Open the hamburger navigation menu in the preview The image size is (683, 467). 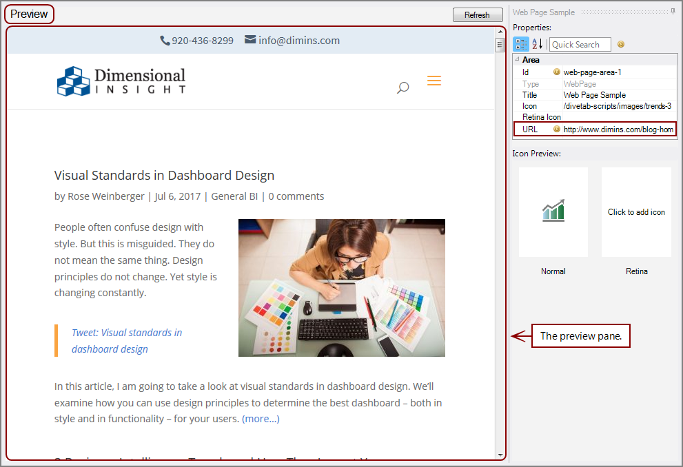click(434, 81)
